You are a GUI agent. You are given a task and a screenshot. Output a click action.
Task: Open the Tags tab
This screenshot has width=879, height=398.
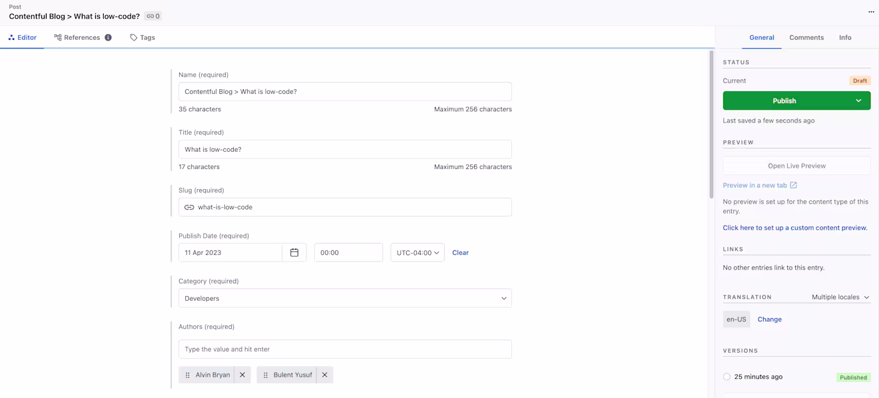pyautogui.click(x=143, y=37)
